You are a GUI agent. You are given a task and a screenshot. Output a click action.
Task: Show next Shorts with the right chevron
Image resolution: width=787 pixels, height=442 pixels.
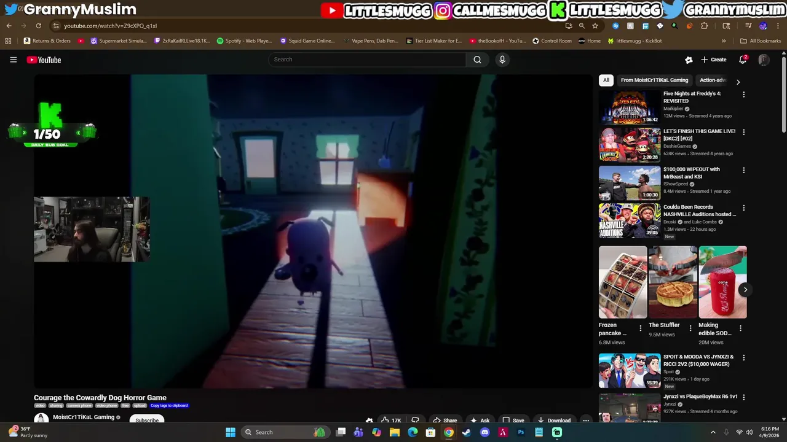(x=745, y=290)
